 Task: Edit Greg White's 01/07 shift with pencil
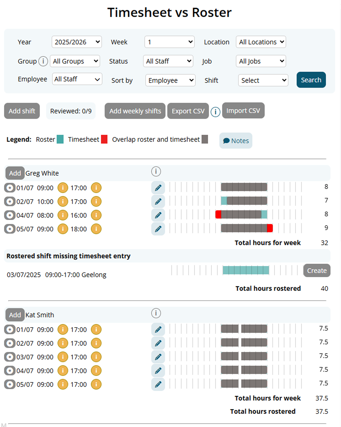[x=158, y=188]
